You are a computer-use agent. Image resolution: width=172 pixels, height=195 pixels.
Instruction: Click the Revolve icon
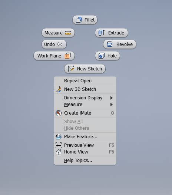[109, 44]
